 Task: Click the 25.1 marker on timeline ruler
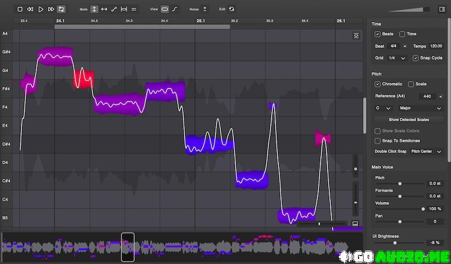[x=200, y=20]
